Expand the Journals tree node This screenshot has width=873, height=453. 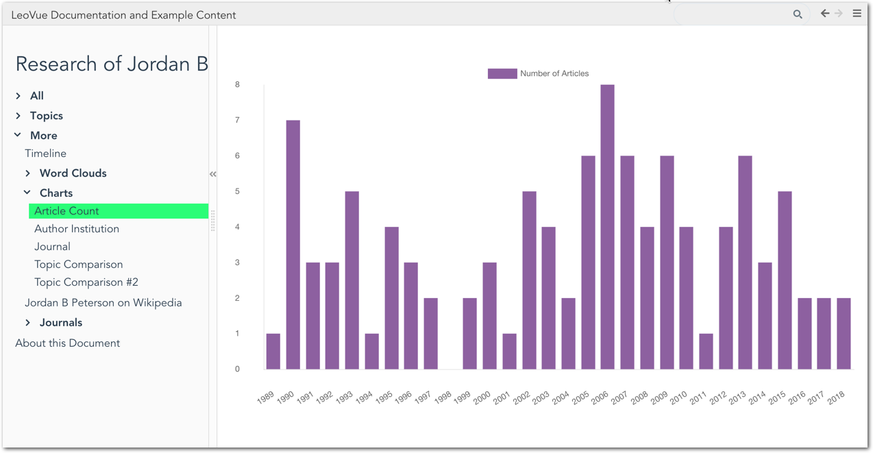tap(28, 323)
